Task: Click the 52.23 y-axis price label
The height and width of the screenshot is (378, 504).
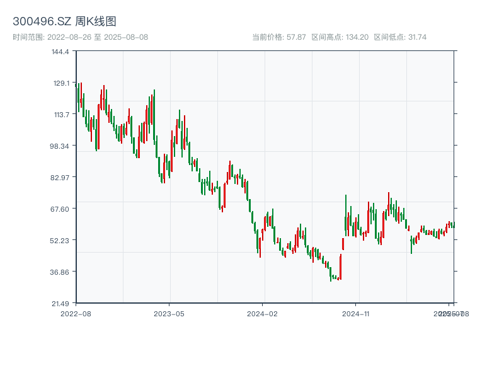Action: click(x=60, y=240)
